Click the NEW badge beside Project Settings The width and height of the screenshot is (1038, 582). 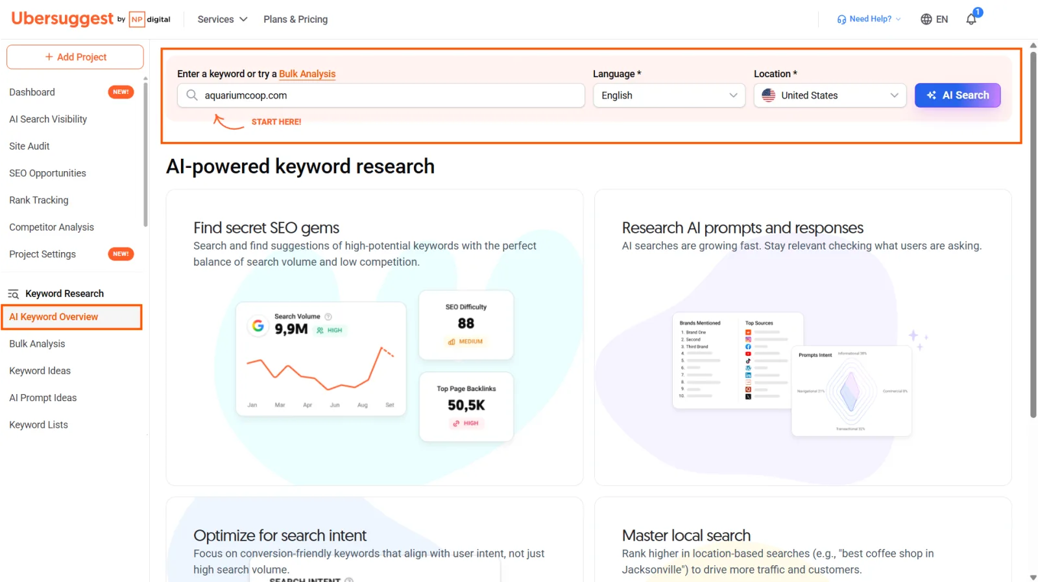coord(121,254)
